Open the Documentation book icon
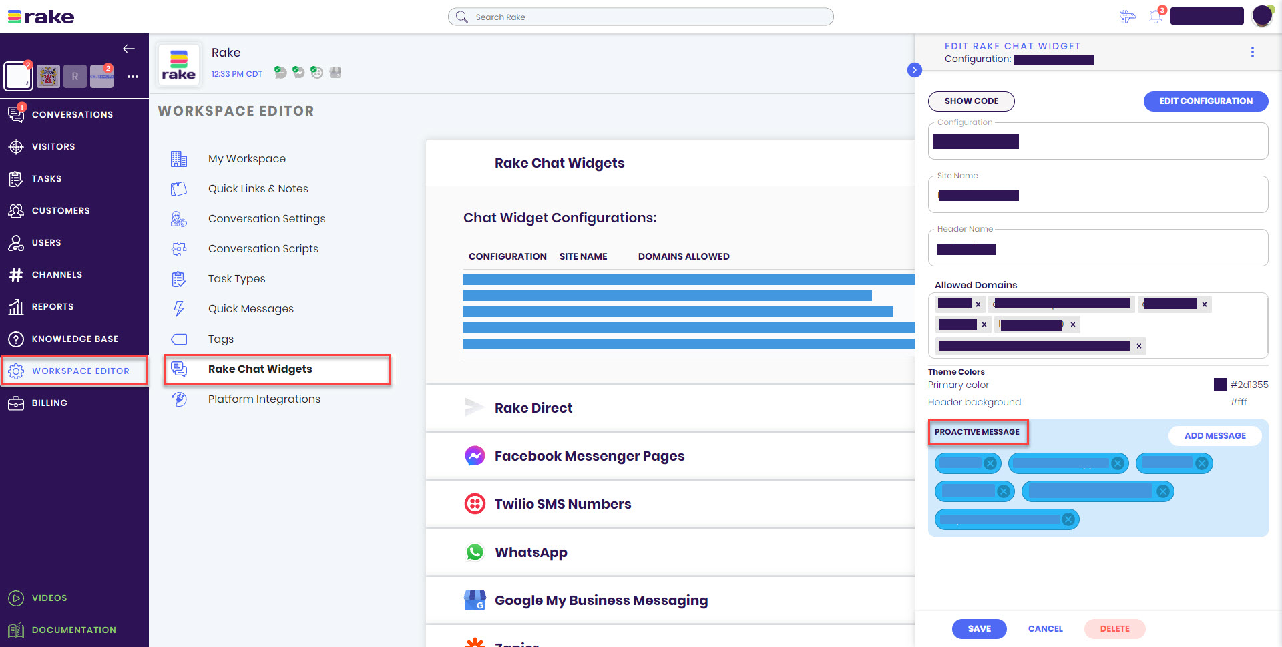 [x=16, y=630]
